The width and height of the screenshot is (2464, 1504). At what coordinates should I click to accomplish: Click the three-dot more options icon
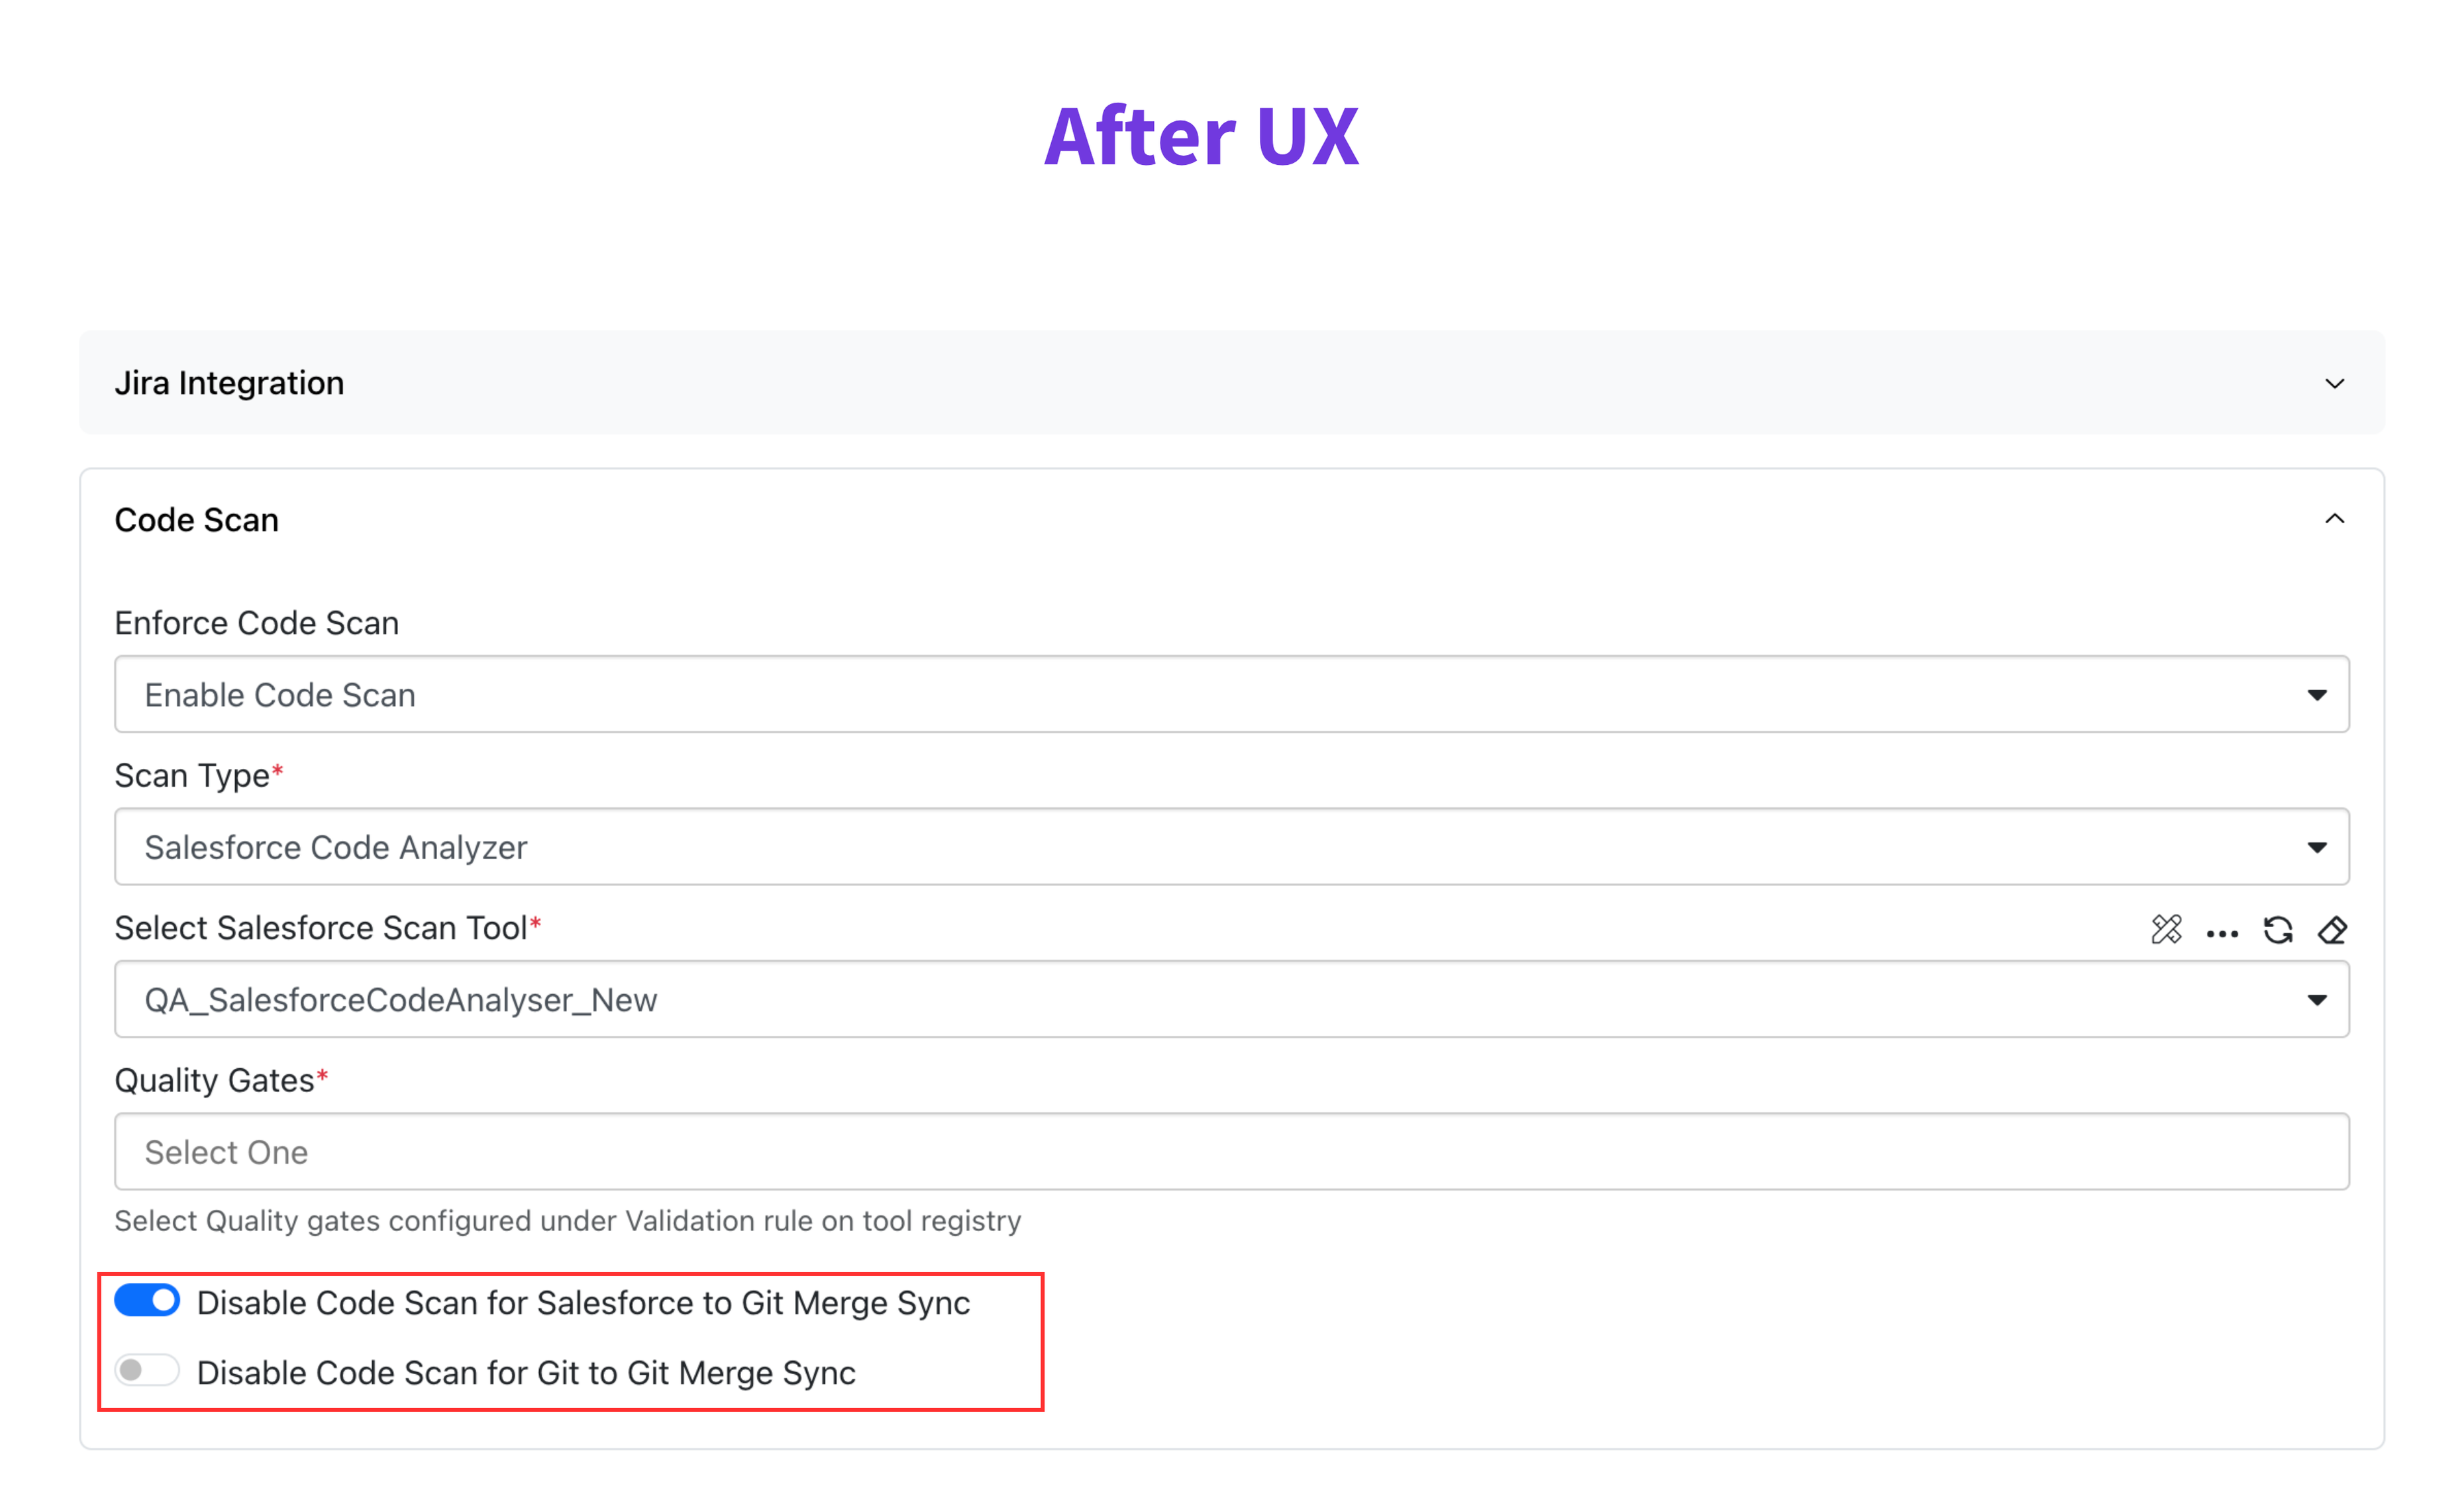tap(2222, 933)
